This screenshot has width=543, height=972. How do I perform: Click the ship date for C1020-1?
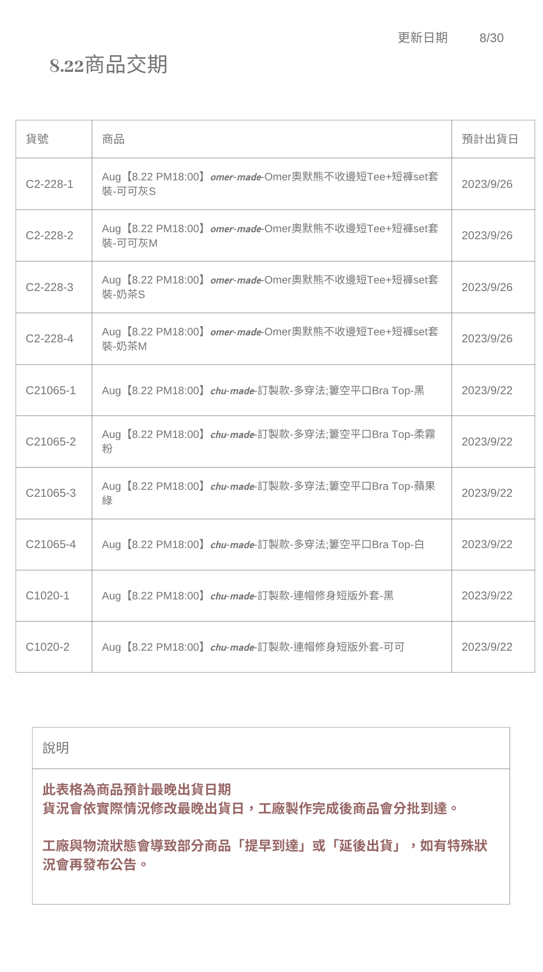point(487,596)
